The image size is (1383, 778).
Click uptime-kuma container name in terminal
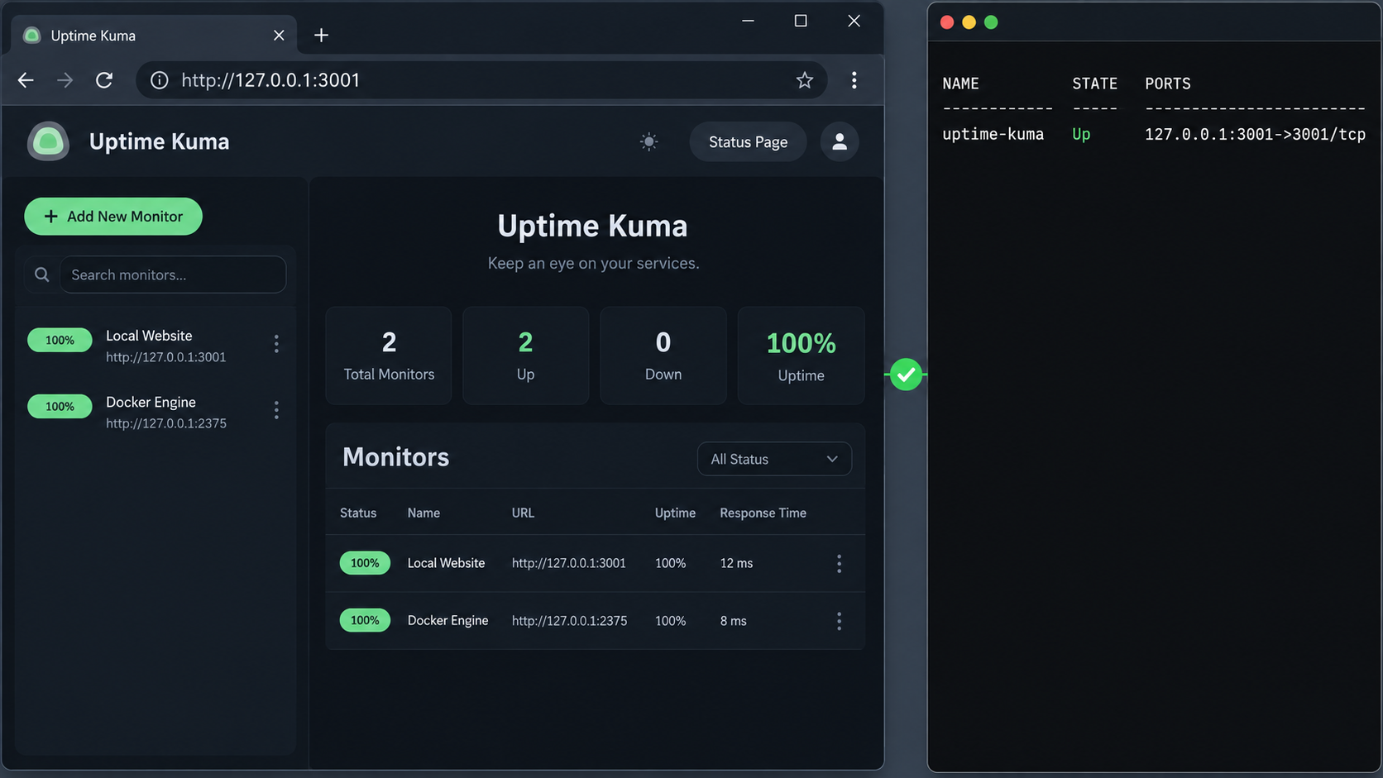pyautogui.click(x=993, y=134)
